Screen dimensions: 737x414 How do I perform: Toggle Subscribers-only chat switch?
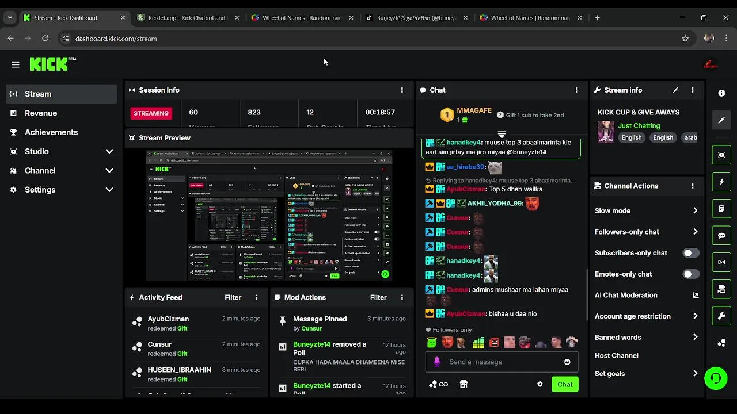coord(690,253)
